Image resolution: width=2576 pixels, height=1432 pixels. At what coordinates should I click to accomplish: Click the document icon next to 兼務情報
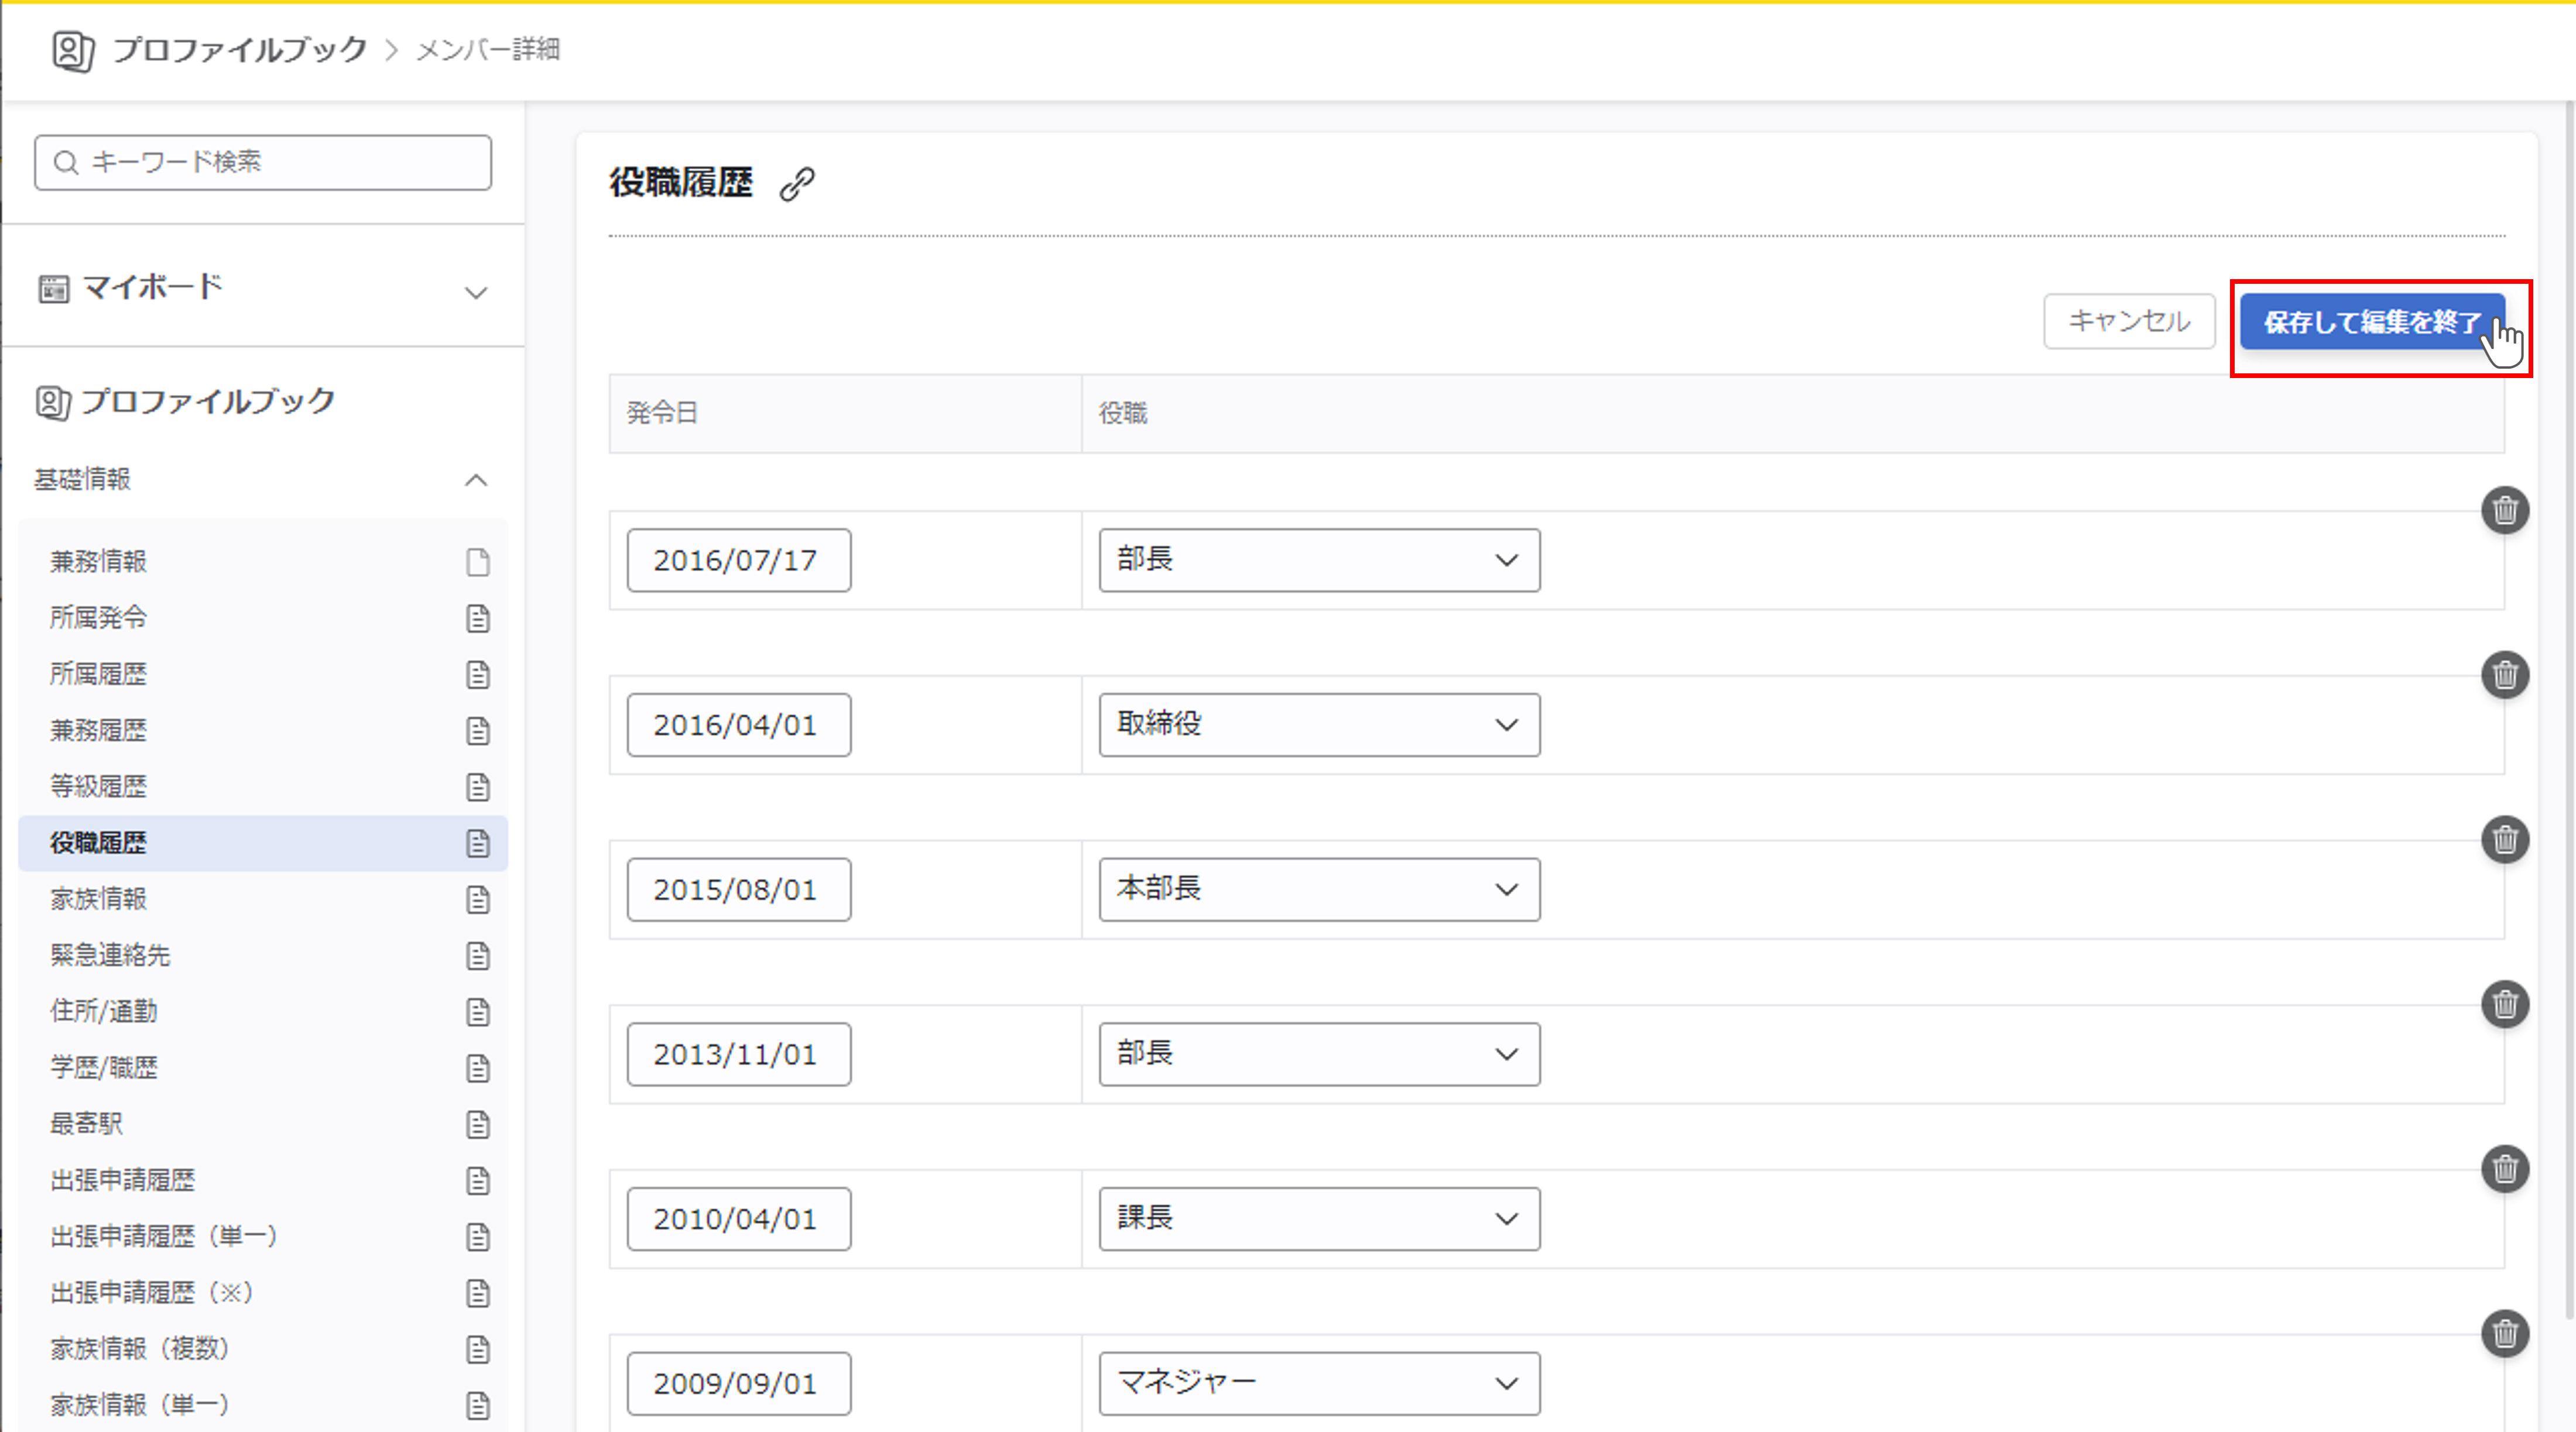point(478,562)
